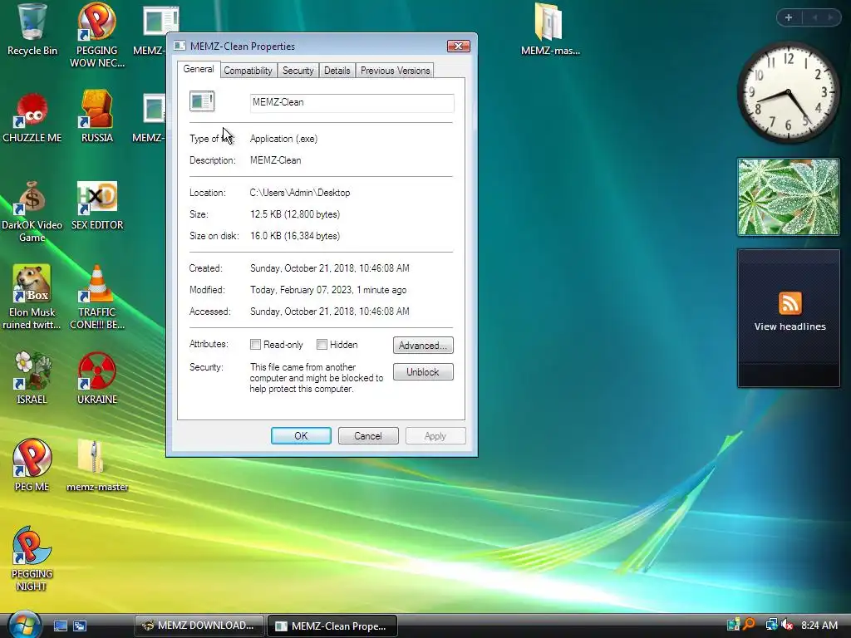This screenshot has height=638, width=851.
Task: Select the PEGGING NIGHT desktop icon
Action: click(32, 559)
